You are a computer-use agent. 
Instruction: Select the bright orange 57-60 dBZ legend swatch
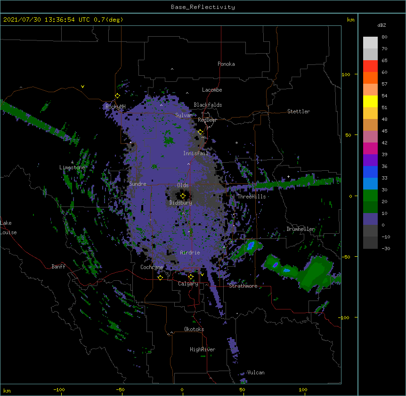click(x=370, y=78)
